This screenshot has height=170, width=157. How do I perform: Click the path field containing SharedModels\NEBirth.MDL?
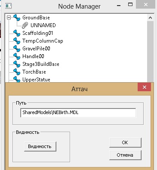click(x=78, y=113)
